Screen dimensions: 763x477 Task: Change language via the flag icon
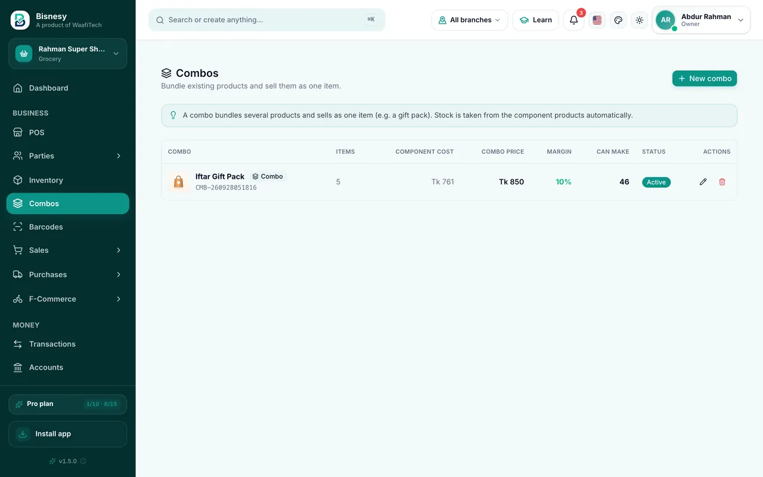pyautogui.click(x=597, y=20)
